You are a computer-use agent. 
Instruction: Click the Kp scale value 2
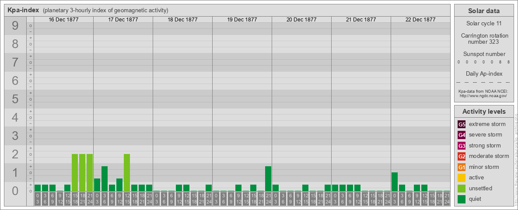[15, 154]
